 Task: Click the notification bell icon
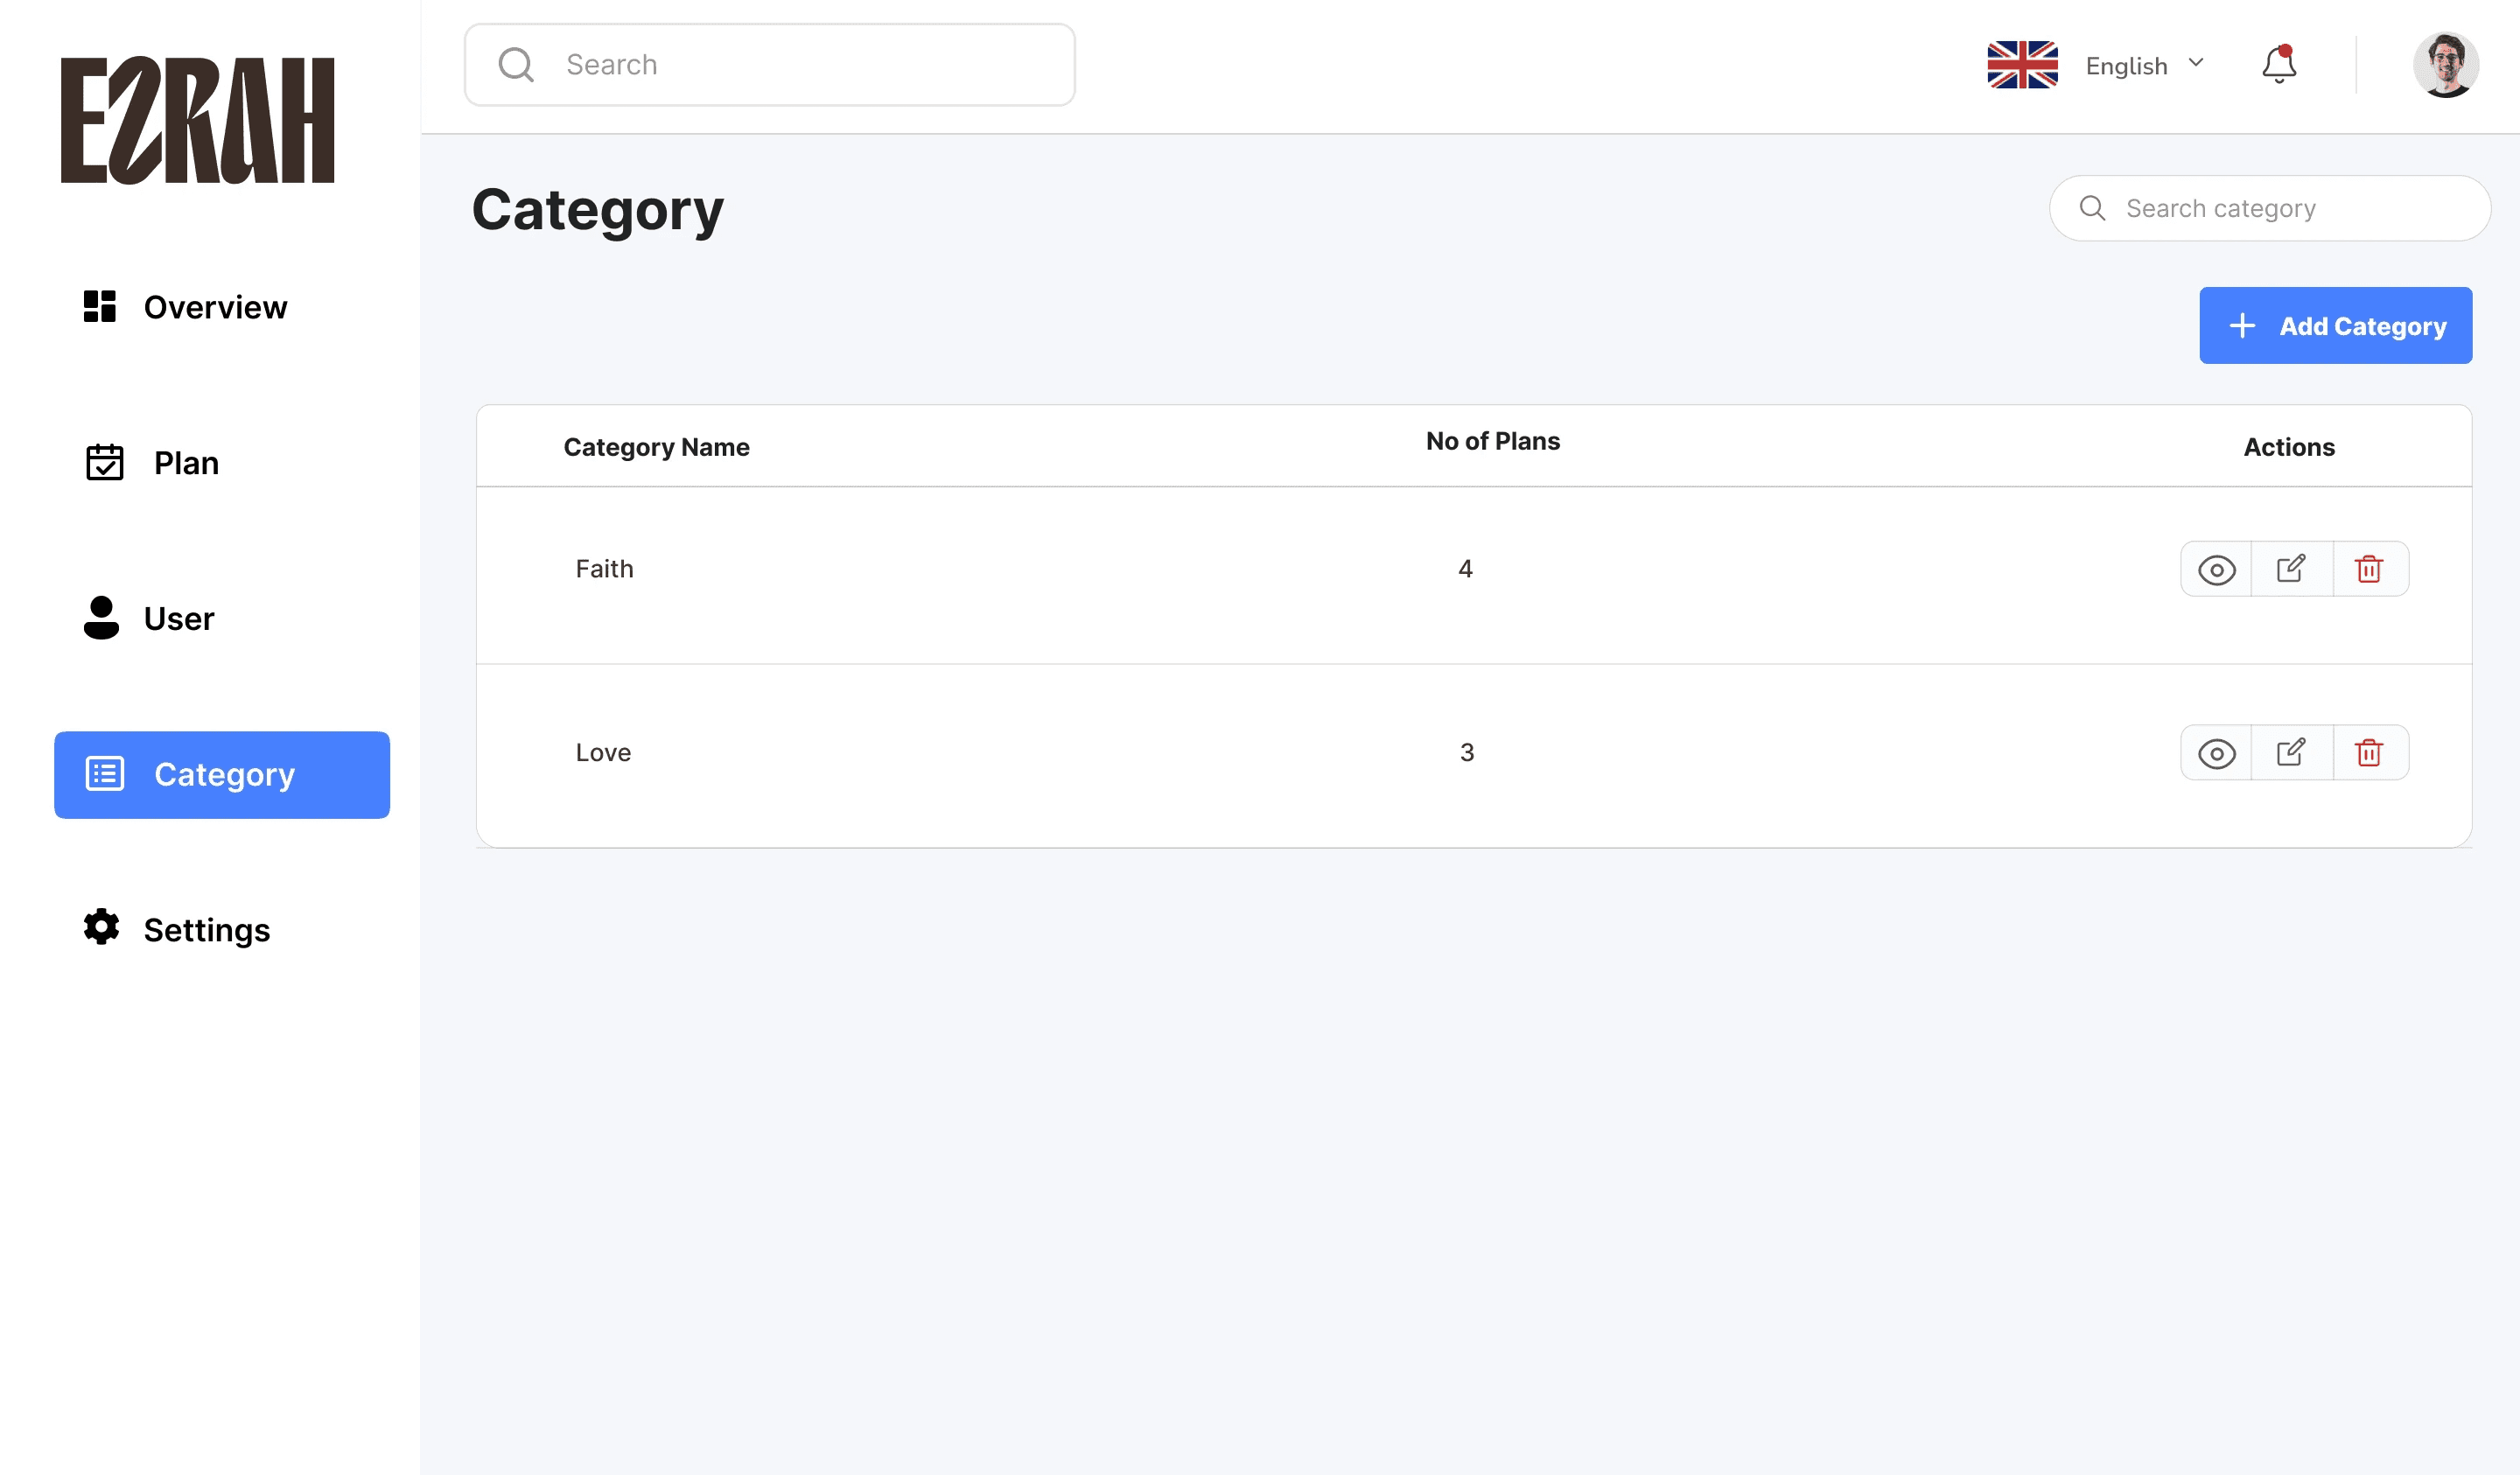pos(2278,65)
